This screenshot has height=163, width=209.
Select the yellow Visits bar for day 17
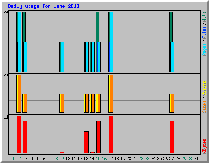click(109, 94)
